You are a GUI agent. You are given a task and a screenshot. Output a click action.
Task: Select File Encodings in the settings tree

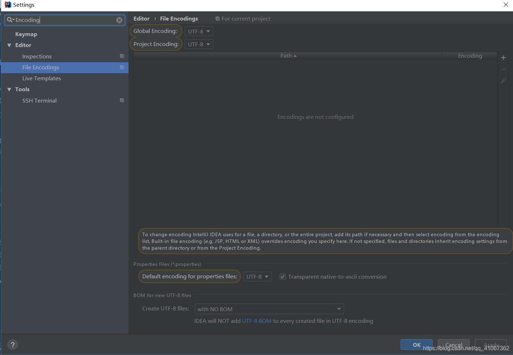[x=65, y=67]
